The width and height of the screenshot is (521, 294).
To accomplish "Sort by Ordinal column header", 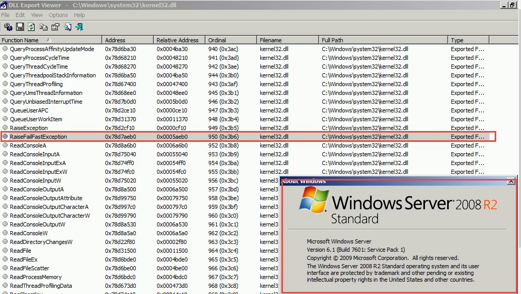I will tap(231, 40).
